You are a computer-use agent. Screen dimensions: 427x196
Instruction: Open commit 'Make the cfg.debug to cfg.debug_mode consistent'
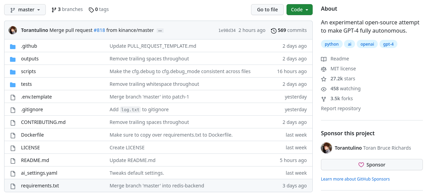(x=180, y=71)
